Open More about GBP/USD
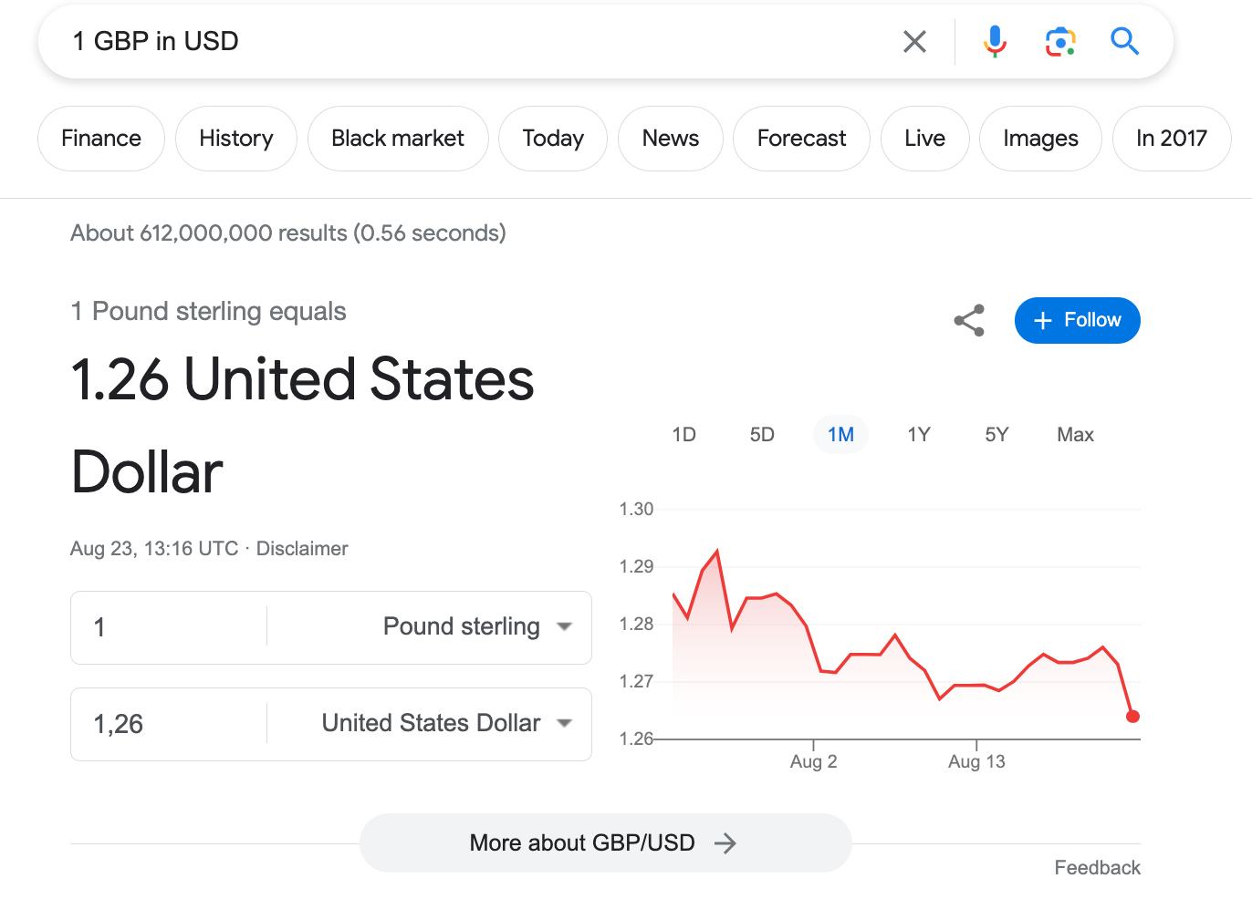 [605, 843]
